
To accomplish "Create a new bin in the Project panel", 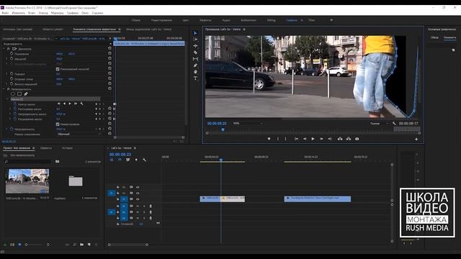I will [81, 245].
